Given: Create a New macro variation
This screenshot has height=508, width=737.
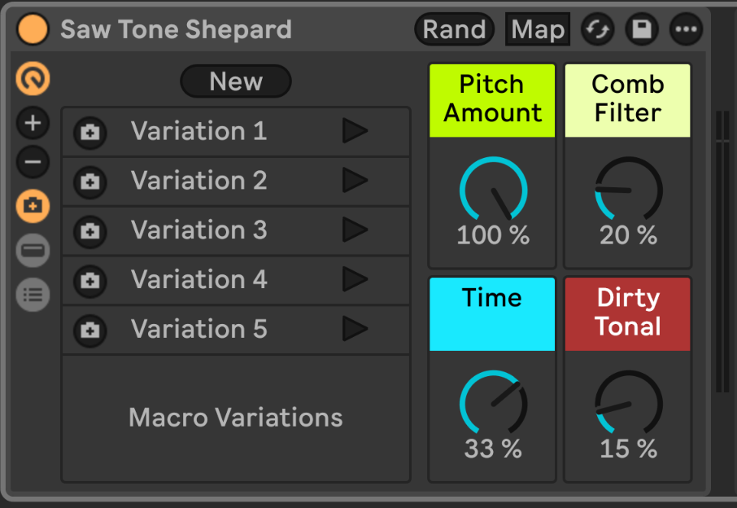Looking at the screenshot, I should tap(236, 81).
